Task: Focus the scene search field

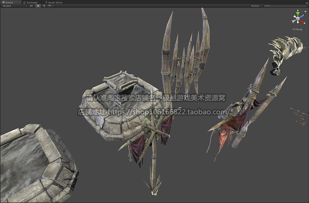Action: click(285, 6)
